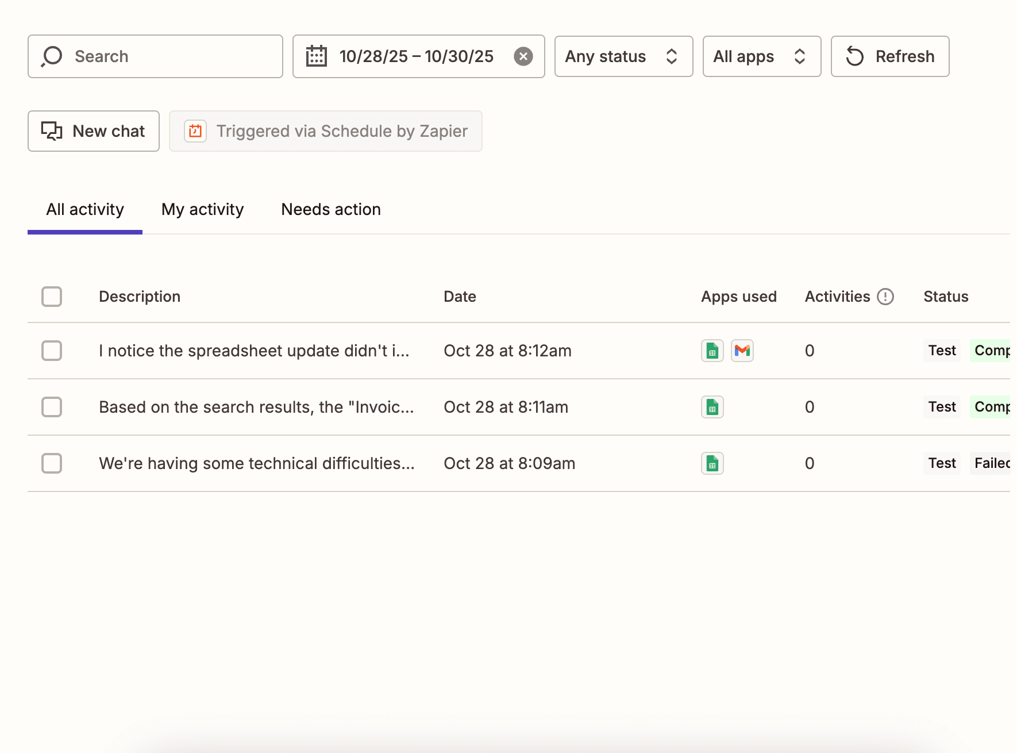Click the Activities info icon
Image resolution: width=1017 pixels, height=753 pixels.
pos(885,297)
